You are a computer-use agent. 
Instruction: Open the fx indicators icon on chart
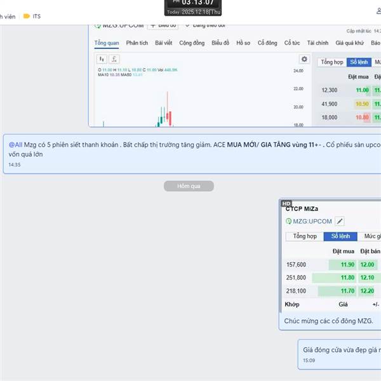[114, 59]
